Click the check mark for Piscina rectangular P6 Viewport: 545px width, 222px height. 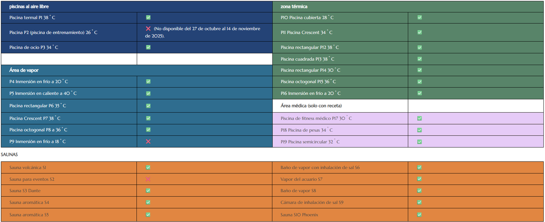click(x=148, y=105)
